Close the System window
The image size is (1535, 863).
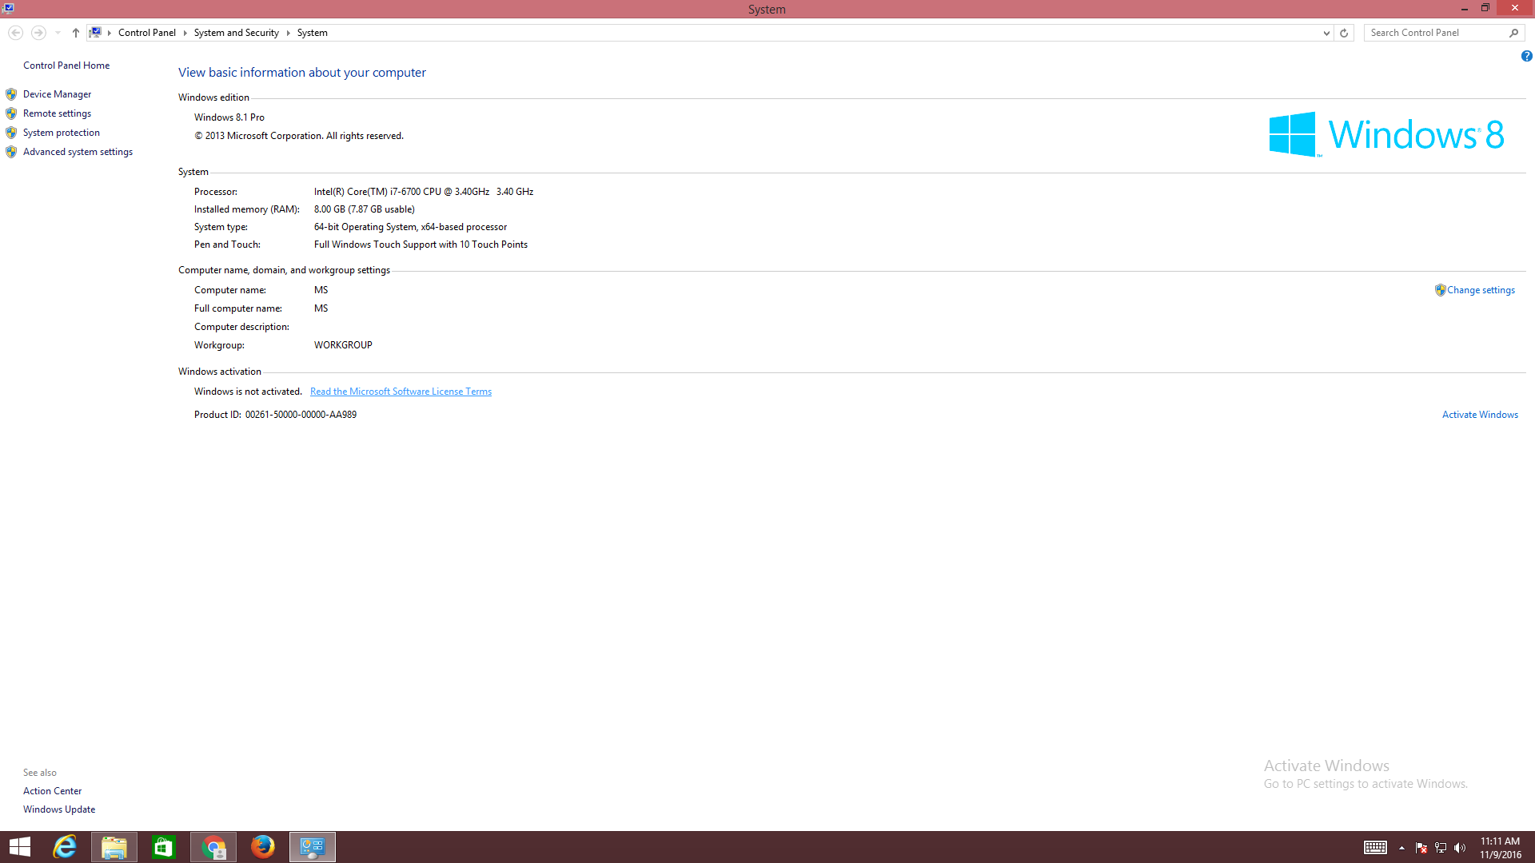click(1515, 8)
